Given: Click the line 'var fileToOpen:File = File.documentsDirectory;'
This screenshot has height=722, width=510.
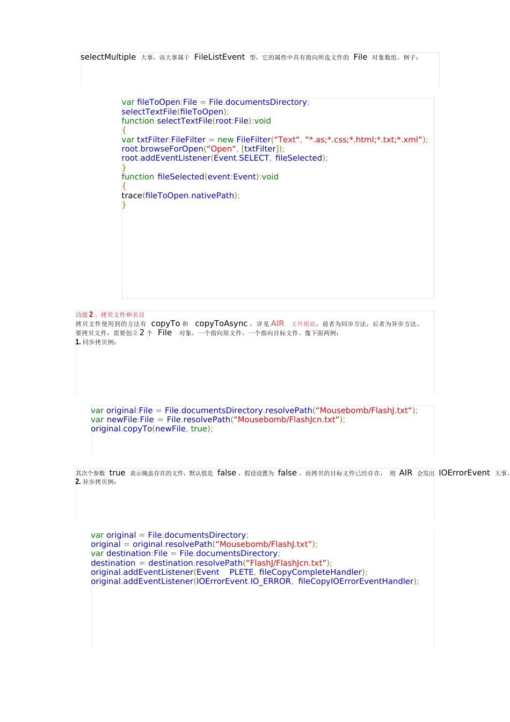Looking at the screenshot, I should click(x=215, y=102).
